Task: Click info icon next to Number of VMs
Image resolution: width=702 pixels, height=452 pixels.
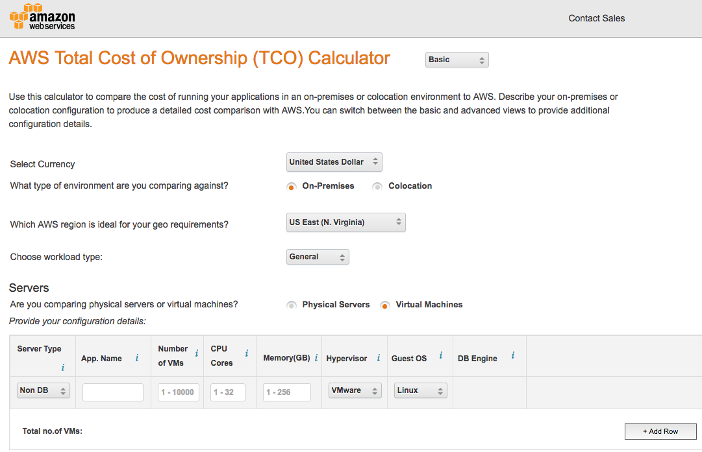Action: (x=197, y=354)
